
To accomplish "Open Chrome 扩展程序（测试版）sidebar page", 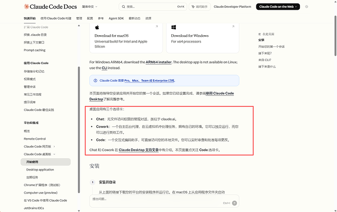I will tap(43, 185).
